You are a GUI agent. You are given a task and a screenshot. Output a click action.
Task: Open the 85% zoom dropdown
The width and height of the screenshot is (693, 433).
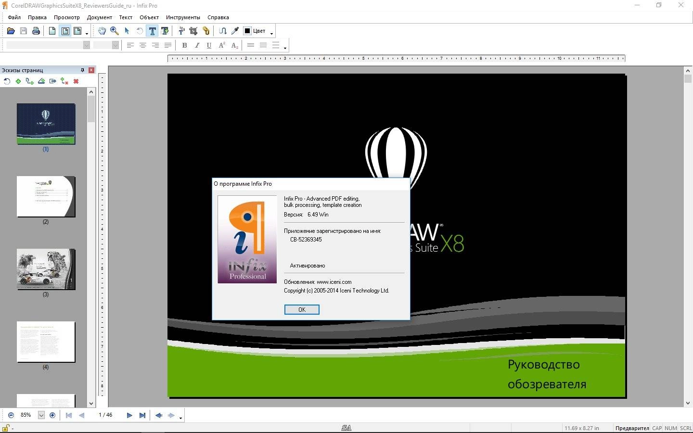pos(41,415)
